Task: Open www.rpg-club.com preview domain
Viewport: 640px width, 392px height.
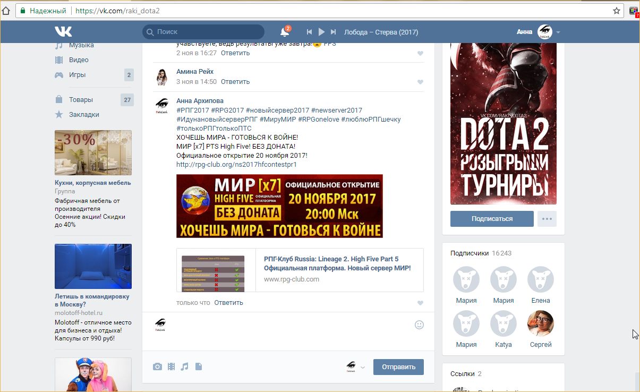Action: tap(292, 279)
